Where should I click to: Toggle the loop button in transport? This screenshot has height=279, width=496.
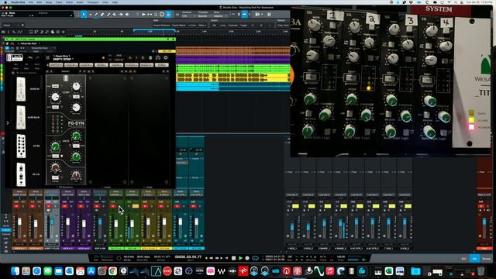point(255,258)
